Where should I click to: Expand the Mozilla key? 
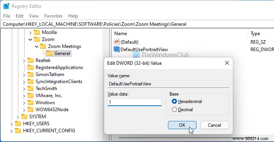point(30,33)
